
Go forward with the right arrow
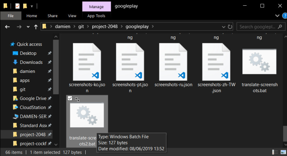(19, 27)
